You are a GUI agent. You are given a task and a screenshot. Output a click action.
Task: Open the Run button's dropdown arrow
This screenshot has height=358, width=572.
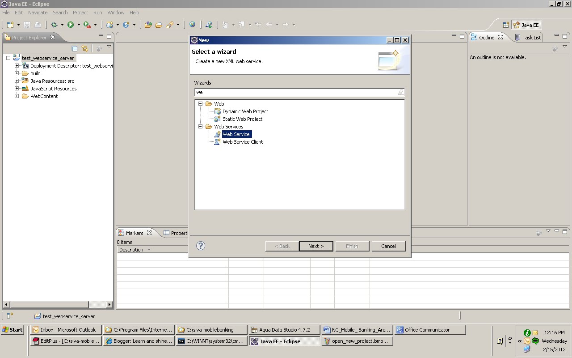(78, 25)
